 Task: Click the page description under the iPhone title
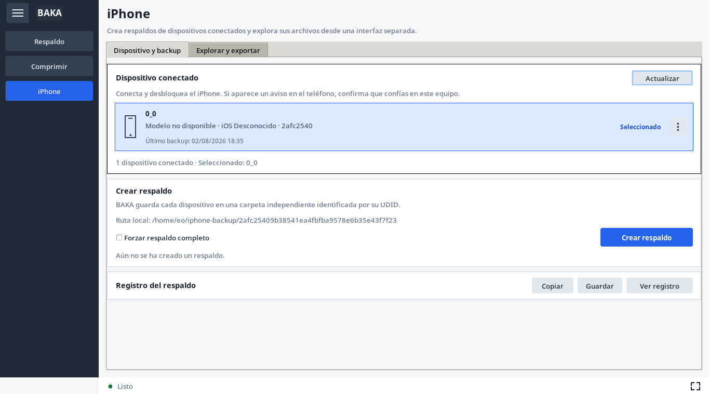point(262,31)
